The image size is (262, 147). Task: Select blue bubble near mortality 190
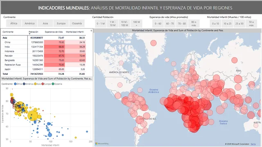point(87,131)
